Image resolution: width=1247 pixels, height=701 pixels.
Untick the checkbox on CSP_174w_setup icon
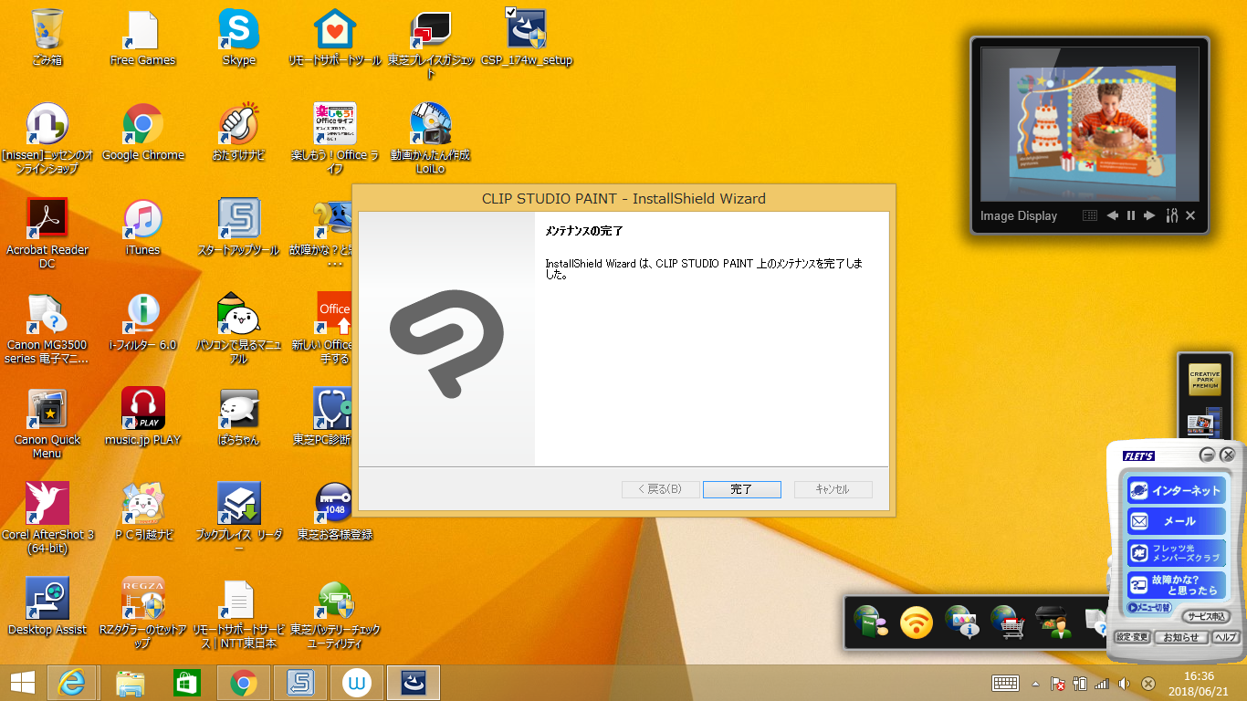tap(510, 13)
